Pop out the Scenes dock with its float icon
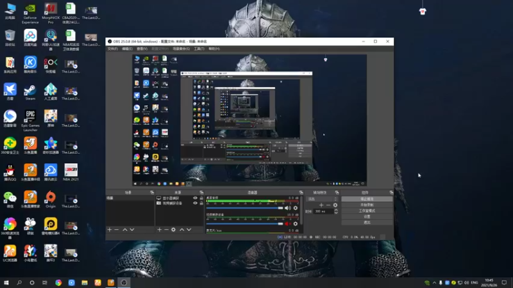Viewport: 513px width, 288px height. click(x=152, y=193)
